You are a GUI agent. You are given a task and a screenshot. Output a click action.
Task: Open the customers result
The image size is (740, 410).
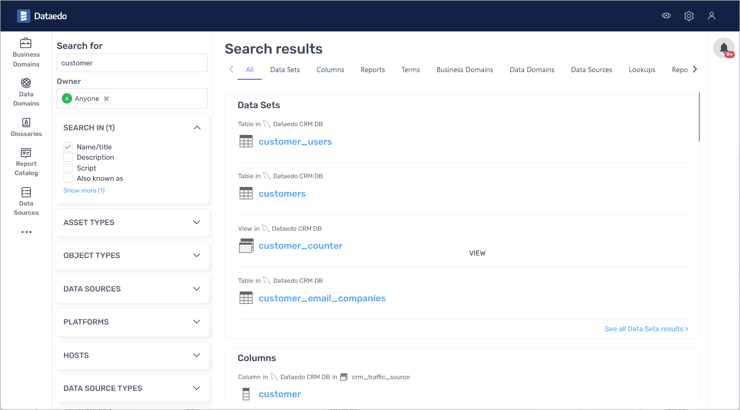coord(282,194)
